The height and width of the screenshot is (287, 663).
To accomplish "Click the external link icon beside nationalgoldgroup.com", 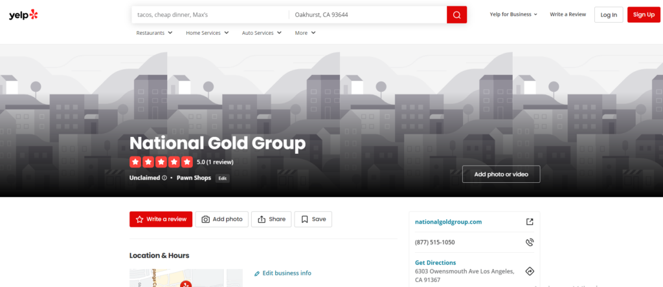I will click(x=530, y=222).
